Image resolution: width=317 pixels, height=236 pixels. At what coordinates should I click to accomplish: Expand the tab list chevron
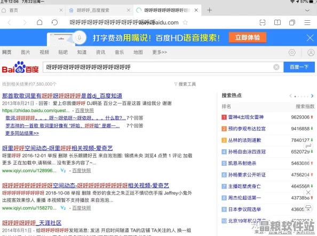(x=307, y=10)
